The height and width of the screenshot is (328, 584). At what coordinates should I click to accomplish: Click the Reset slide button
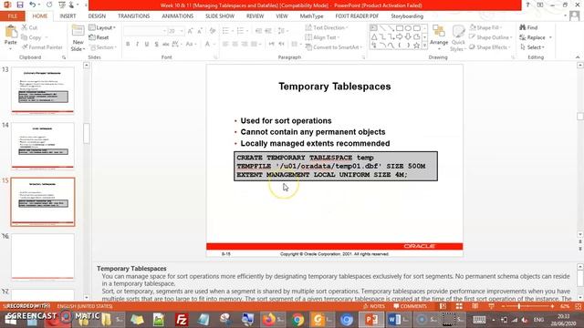pyautogui.click(x=99, y=37)
